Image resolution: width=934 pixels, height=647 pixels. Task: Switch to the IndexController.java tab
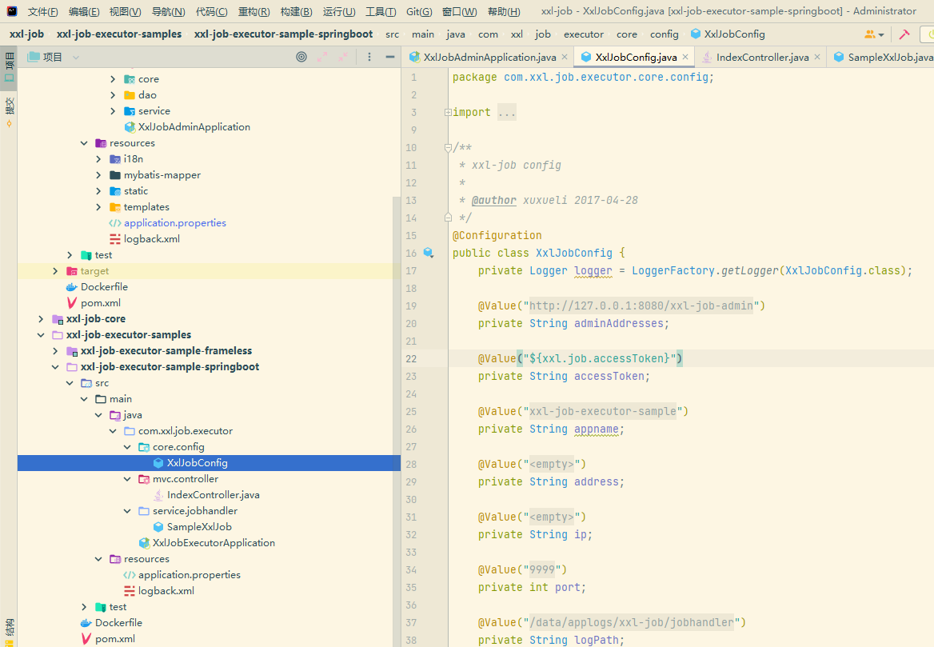[761, 57]
